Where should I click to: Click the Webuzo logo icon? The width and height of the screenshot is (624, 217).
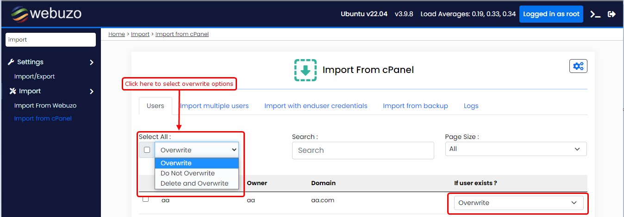pos(20,14)
